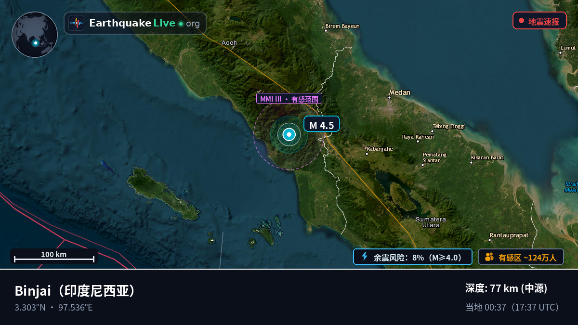Click the Aceh region label
The height and width of the screenshot is (325, 578).
[229, 42]
